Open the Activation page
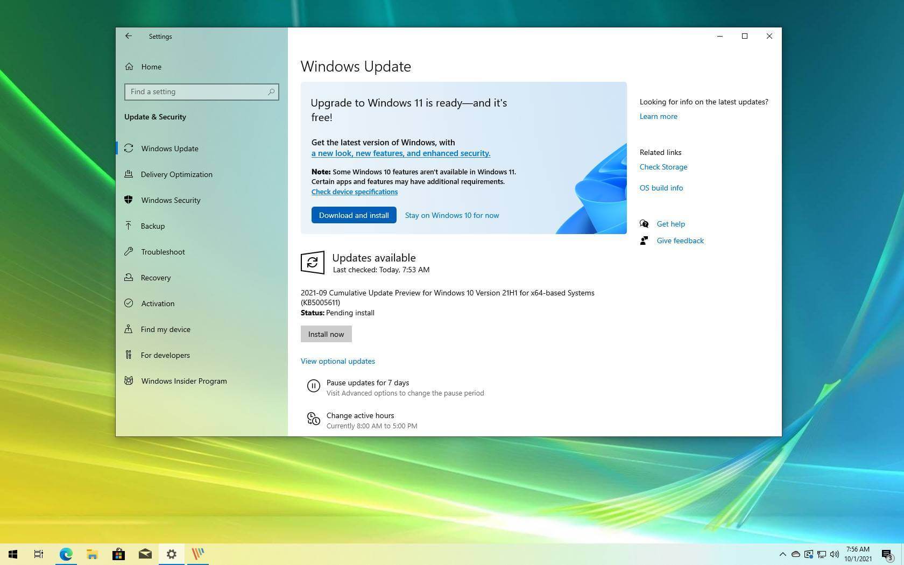 pyautogui.click(x=158, y=303)
